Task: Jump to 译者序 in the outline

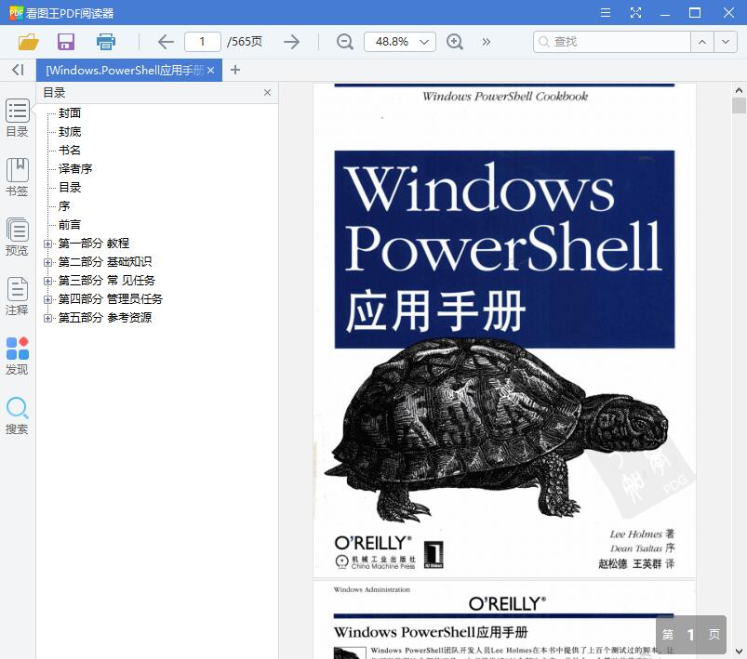Action: [x=75, y=168]
